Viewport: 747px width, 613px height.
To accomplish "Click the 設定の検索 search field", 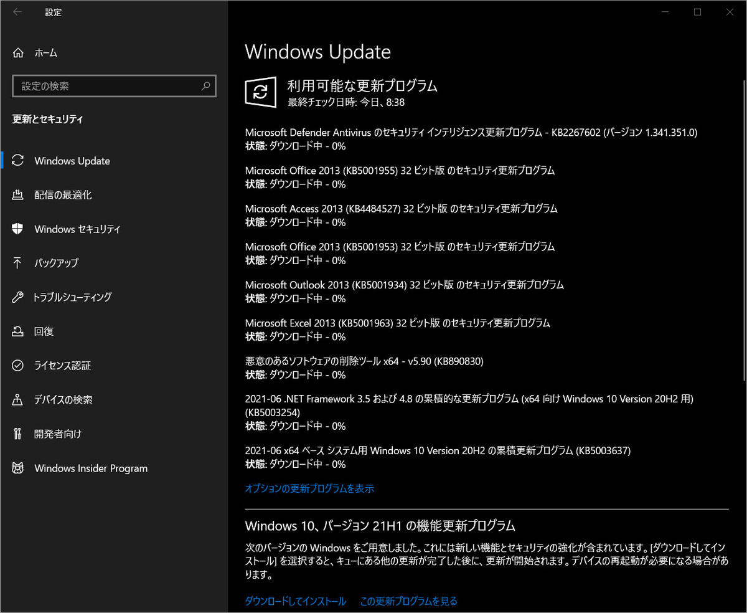I will [114, 86].
